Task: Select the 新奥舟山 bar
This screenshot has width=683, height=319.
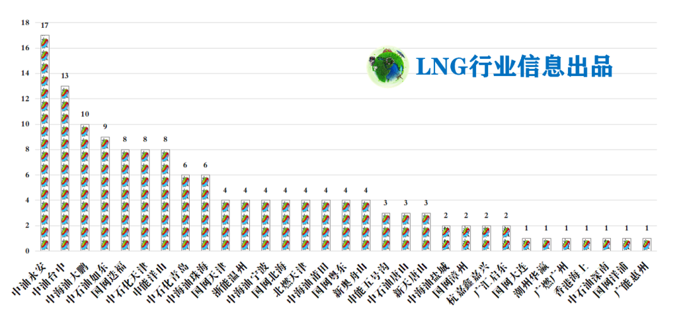Action: (x=366, y=225)
